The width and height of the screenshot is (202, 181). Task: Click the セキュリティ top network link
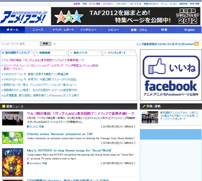122,4
